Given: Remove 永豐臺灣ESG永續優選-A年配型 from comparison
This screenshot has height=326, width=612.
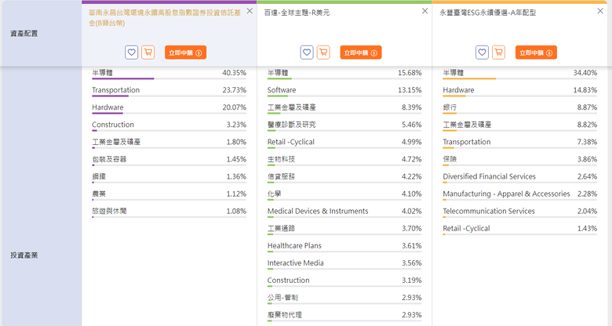Looking at the screenshot, I should tap(600, 11).
